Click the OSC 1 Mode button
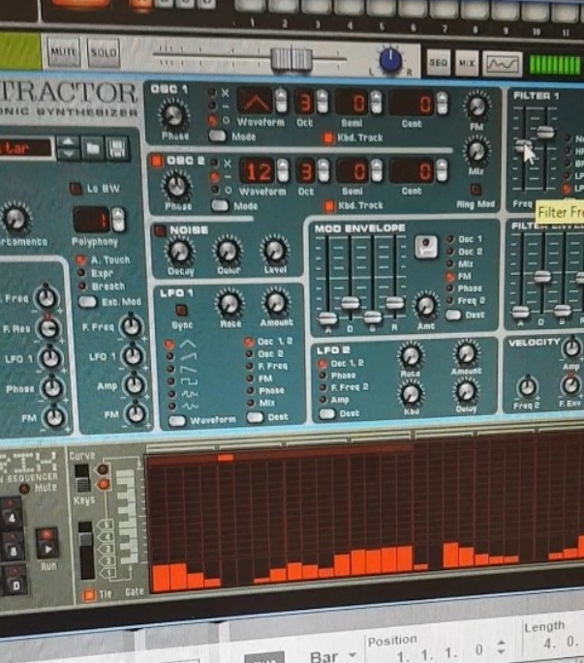 (218, 136)
